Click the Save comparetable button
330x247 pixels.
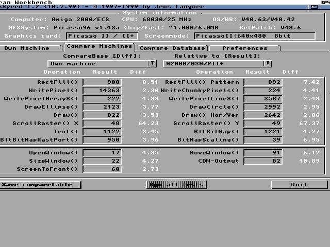pos(40,185)
